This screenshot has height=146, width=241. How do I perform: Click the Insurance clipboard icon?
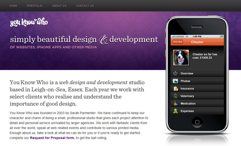(175, 88)
